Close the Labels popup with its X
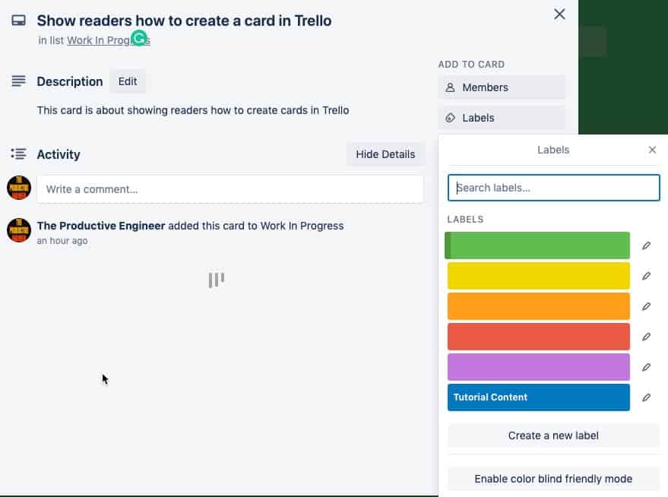 point(652,150)
